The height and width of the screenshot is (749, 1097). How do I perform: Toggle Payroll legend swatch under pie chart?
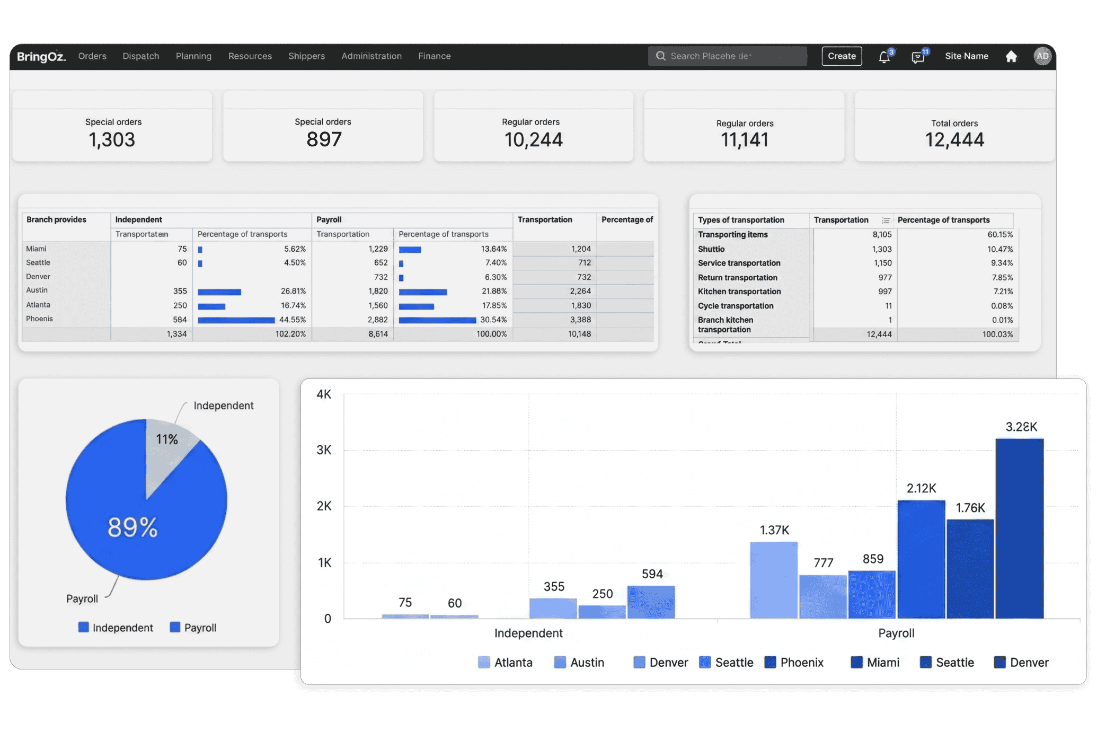175,627
